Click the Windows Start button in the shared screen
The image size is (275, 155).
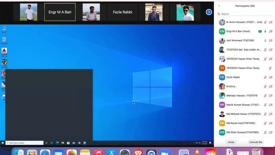coord(3,143)
